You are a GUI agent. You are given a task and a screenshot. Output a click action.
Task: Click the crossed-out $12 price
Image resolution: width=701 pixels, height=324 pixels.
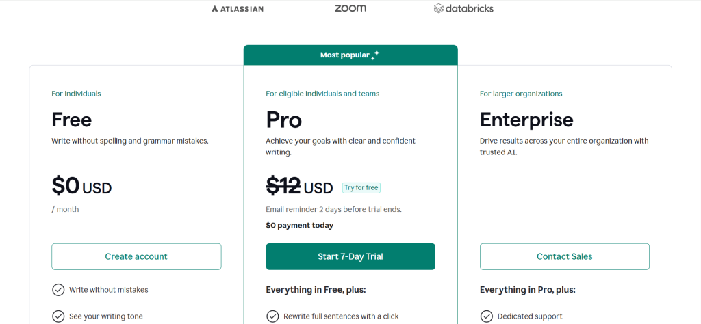(x=283, y=187)
